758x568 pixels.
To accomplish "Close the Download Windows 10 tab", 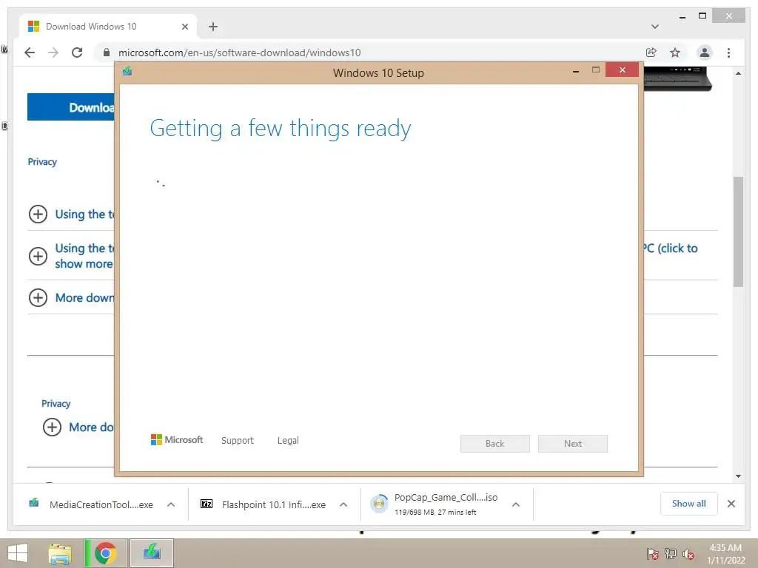I will coord(184,27).
